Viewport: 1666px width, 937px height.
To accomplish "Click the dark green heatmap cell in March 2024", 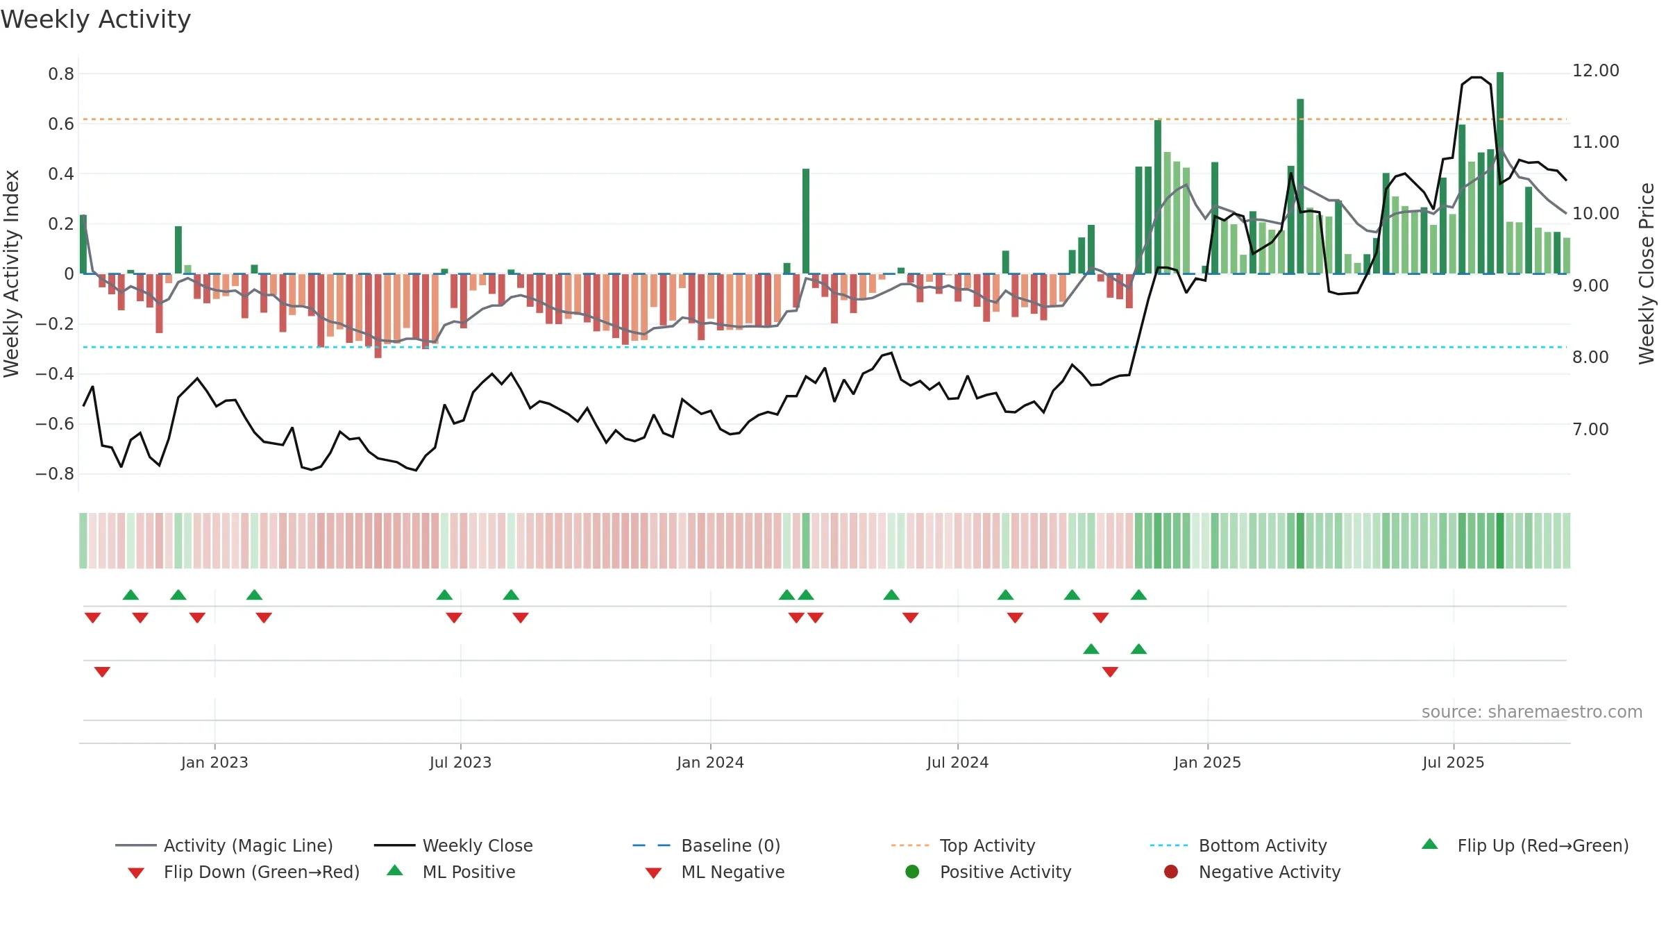I will click(x=806, y=541).
